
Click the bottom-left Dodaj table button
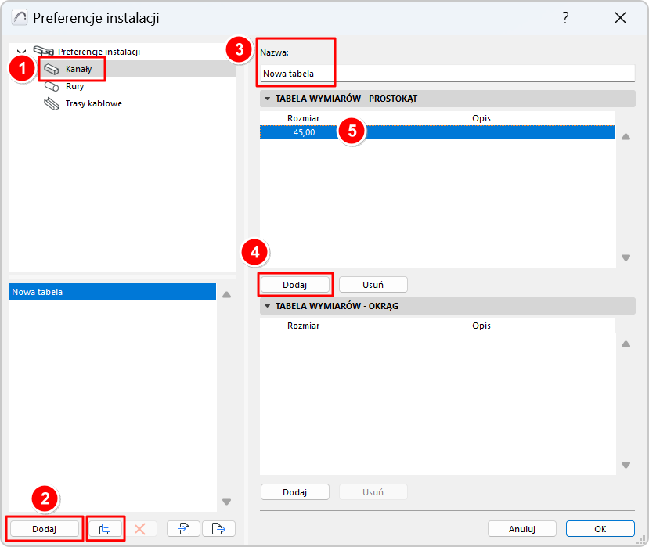pyautogui.click(x=45, y=529)
